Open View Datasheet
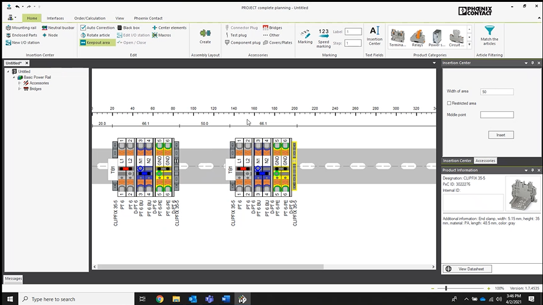 [467, 269]
